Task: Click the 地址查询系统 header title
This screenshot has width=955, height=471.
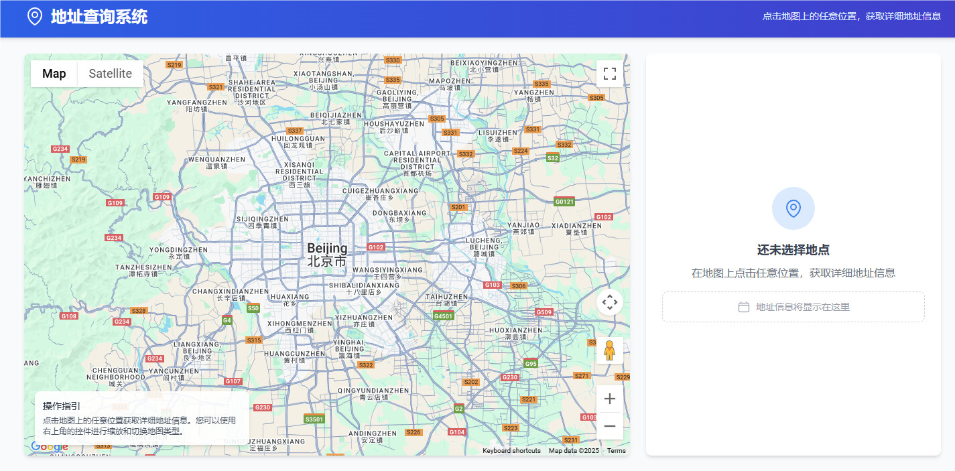Action: tap(99, 17)
